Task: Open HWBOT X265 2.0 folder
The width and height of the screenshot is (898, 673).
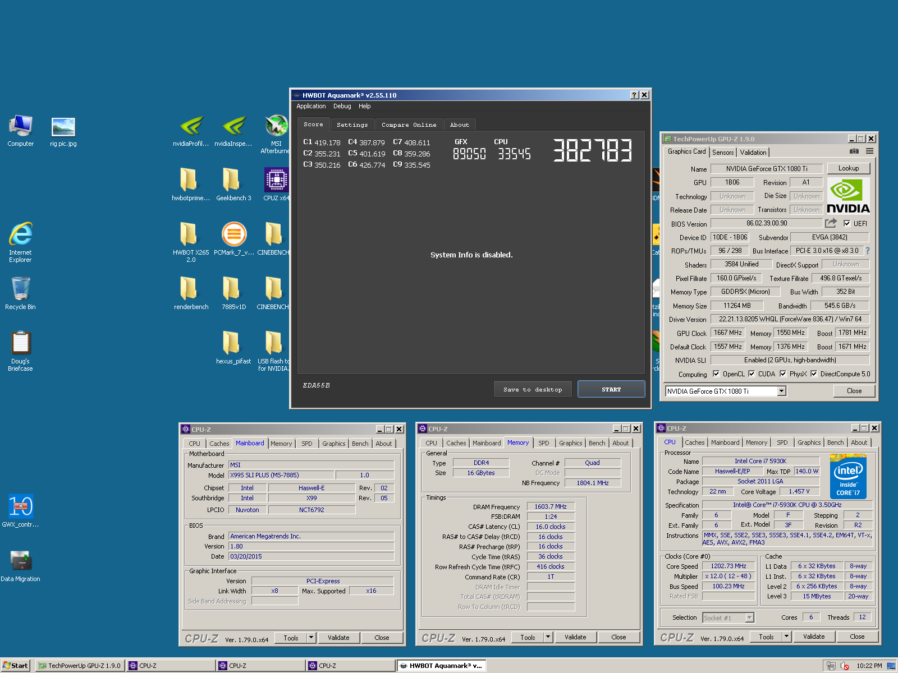Action: [x=191, y=242]
